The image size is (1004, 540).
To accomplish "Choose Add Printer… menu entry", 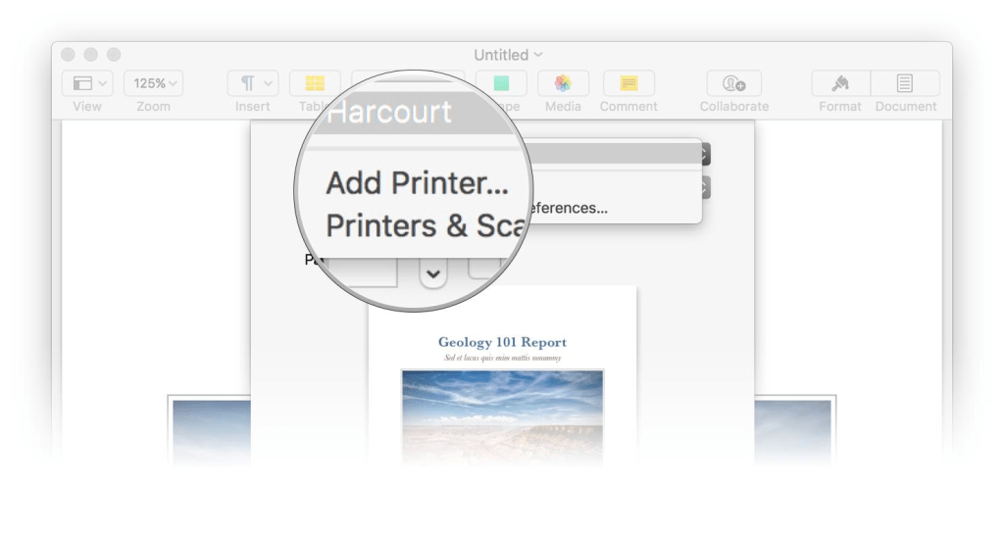I will click(417, 183).
